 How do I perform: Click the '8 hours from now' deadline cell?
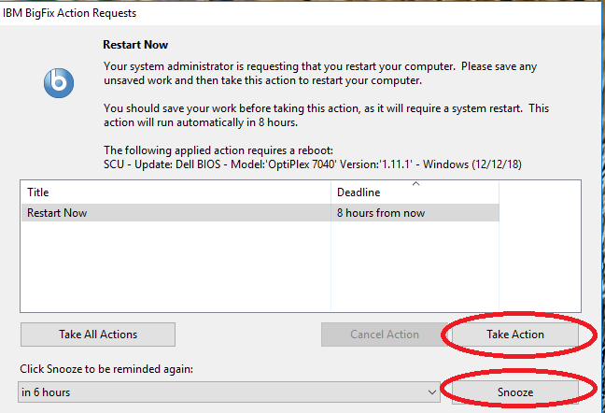415,212
